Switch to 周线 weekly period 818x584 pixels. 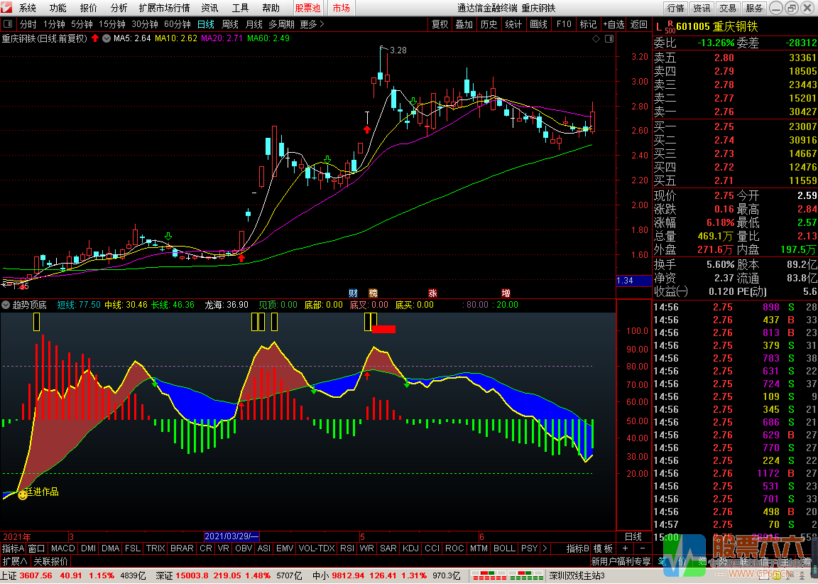229,24
